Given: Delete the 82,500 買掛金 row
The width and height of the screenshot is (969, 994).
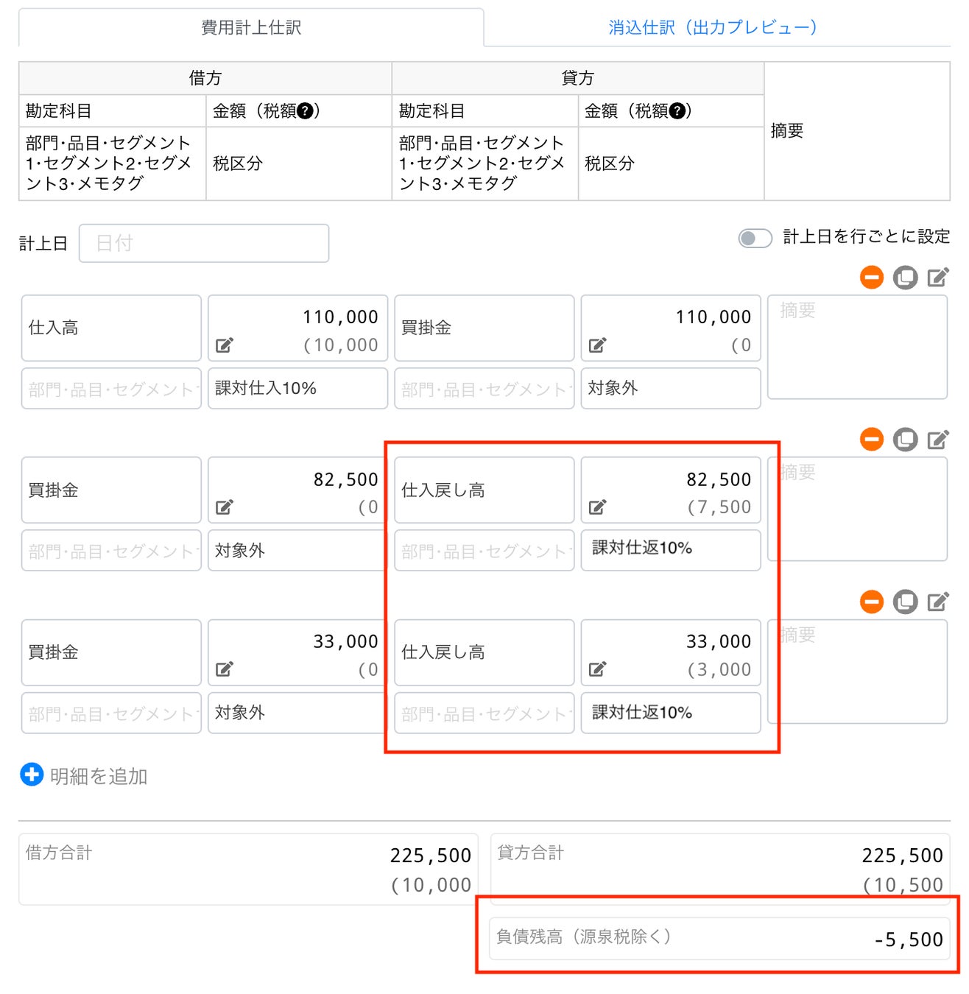Looking at the screenshot, I should [x=871, y=440].
